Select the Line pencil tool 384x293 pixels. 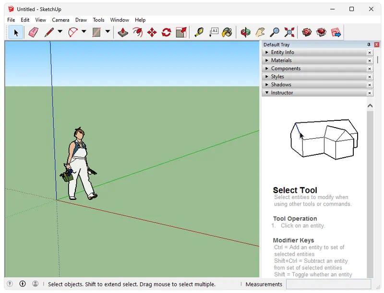pyautogui.click(x=49, y=33)
